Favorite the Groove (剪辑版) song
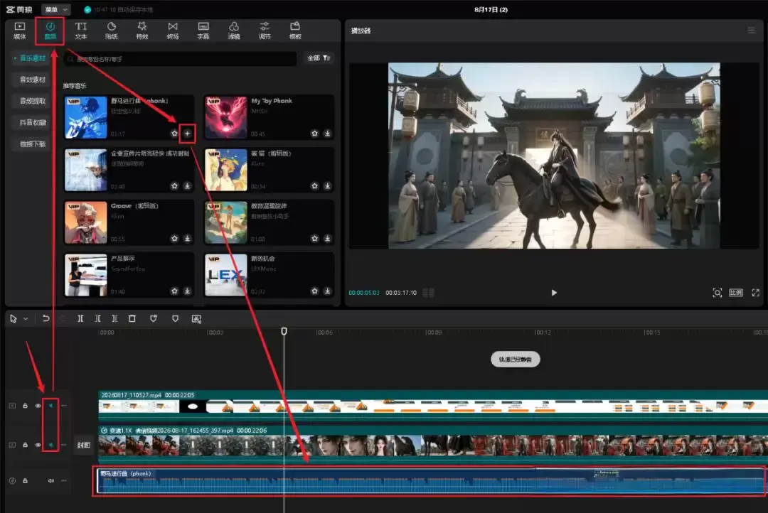Screen dimensions: 768x513 point(174,239)
